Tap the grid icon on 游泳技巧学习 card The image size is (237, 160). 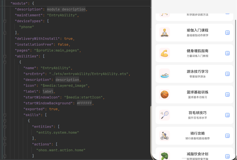pos(227,74)
